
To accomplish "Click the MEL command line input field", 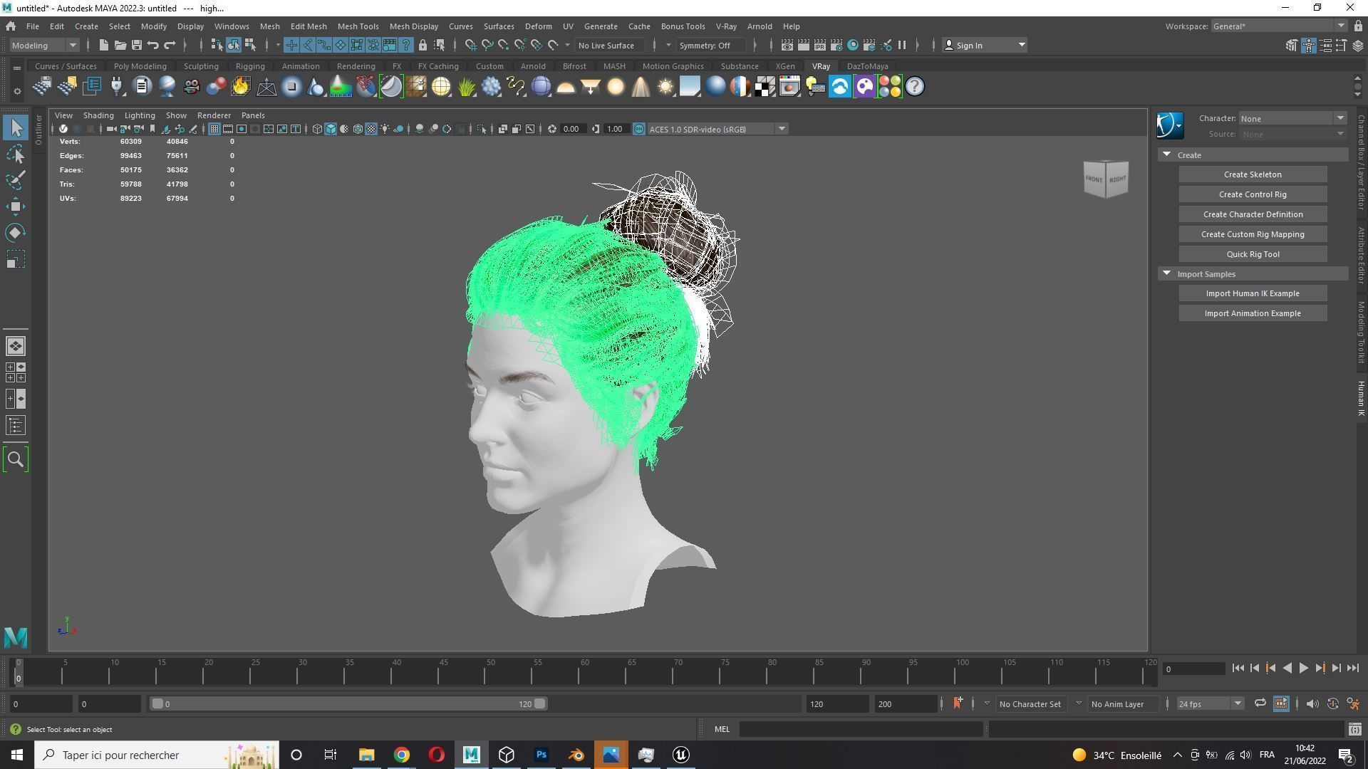I will (861, 729).
